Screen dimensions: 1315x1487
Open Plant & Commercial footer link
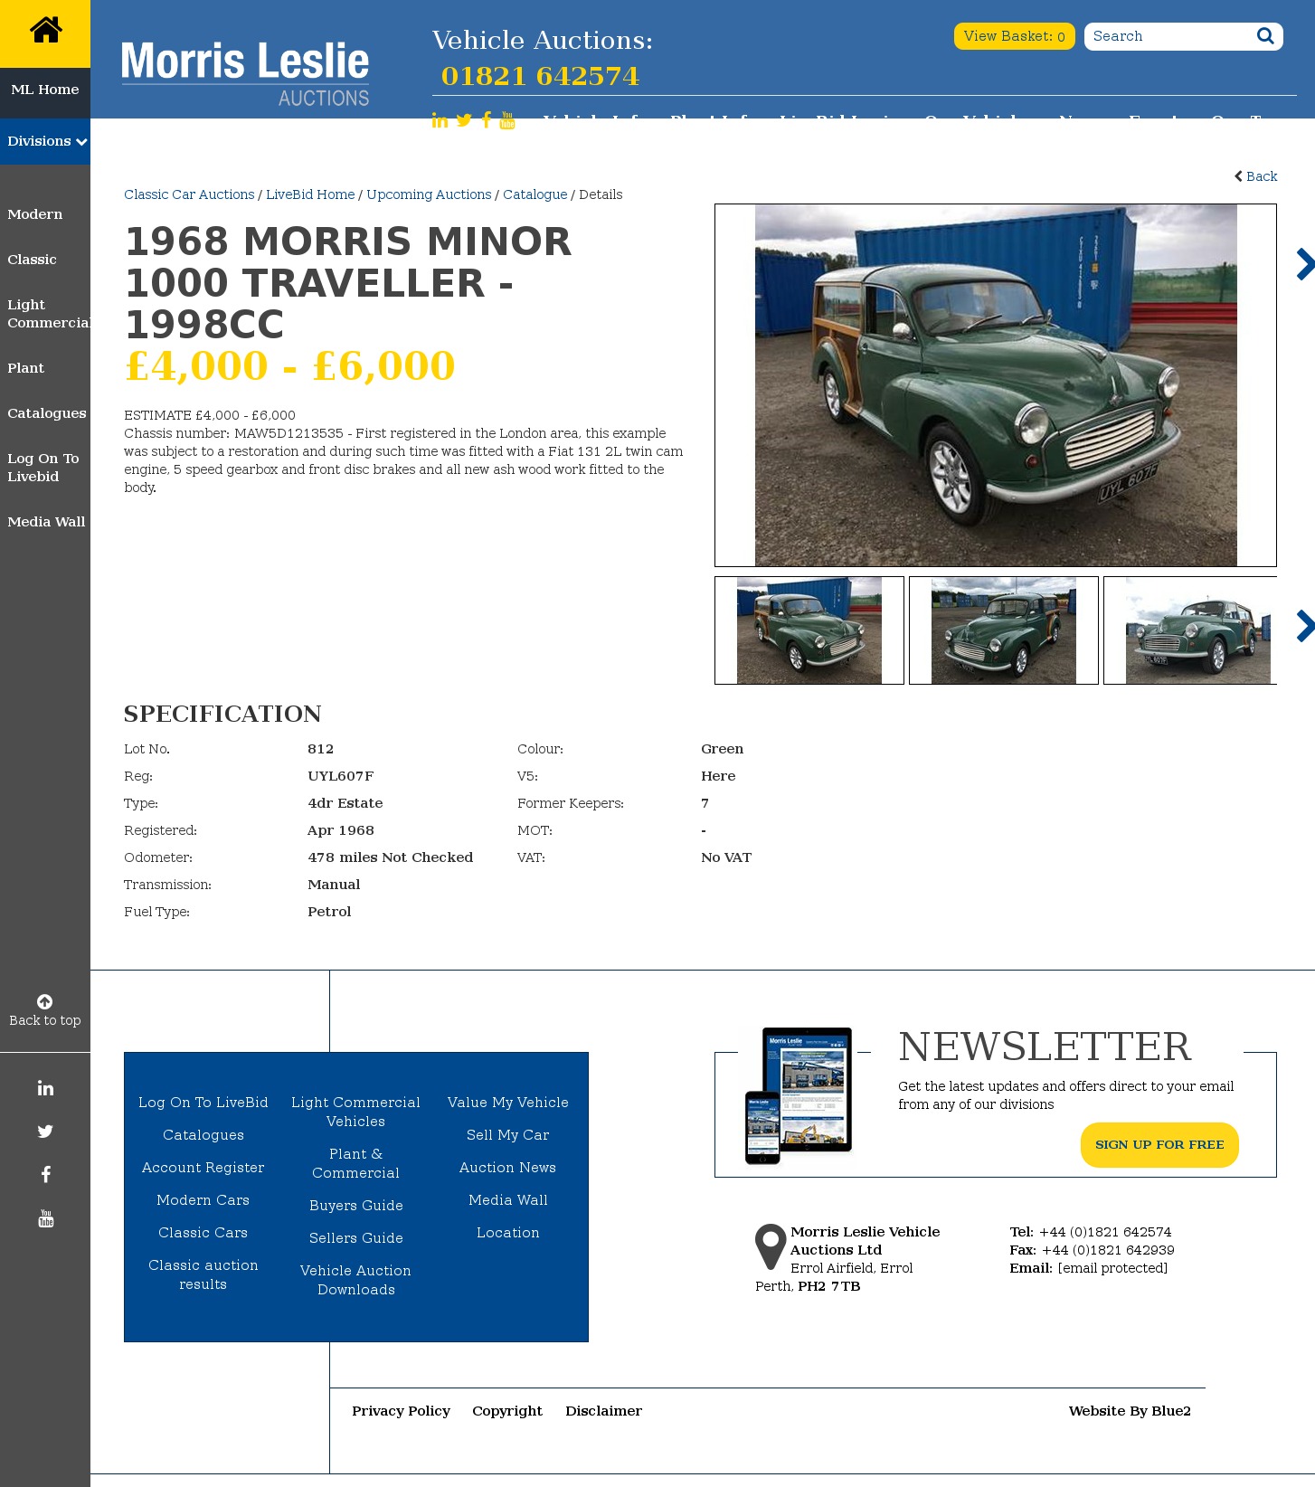(356, 1163)
